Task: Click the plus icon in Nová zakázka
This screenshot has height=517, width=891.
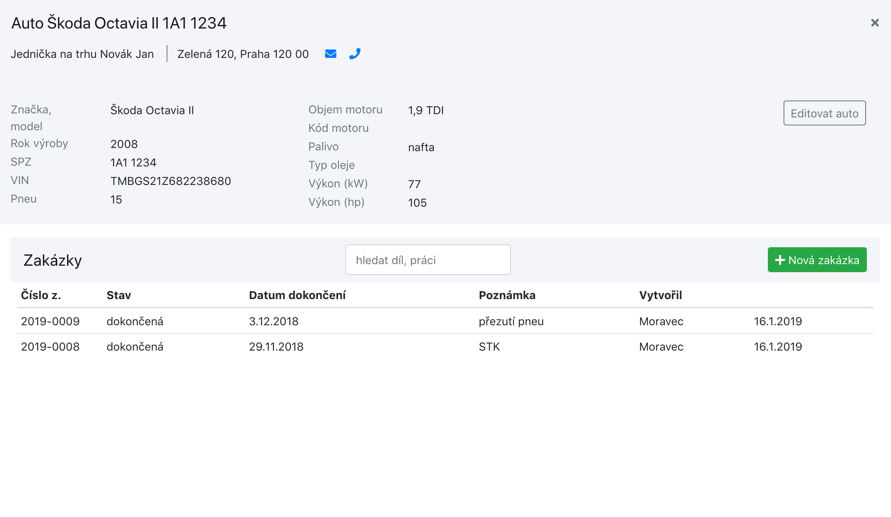Action: click(780, 260)
